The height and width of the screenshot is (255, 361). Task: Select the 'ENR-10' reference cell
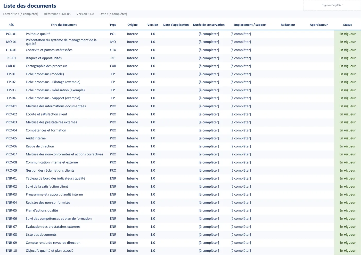pos(11,251)
